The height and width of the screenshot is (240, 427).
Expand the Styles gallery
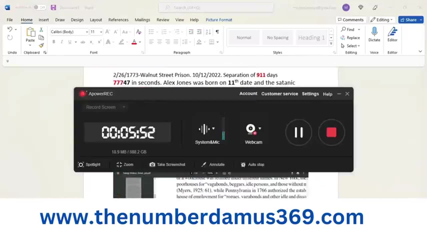(x=331, y=44)
